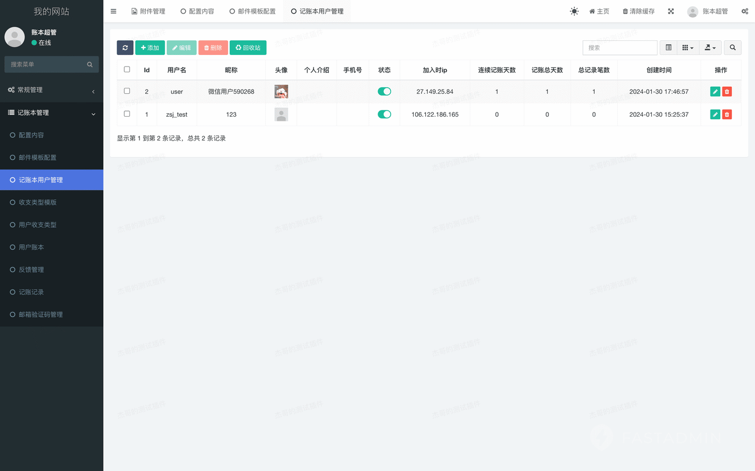Open the 回收站 recycle bin button

(248, 48)
